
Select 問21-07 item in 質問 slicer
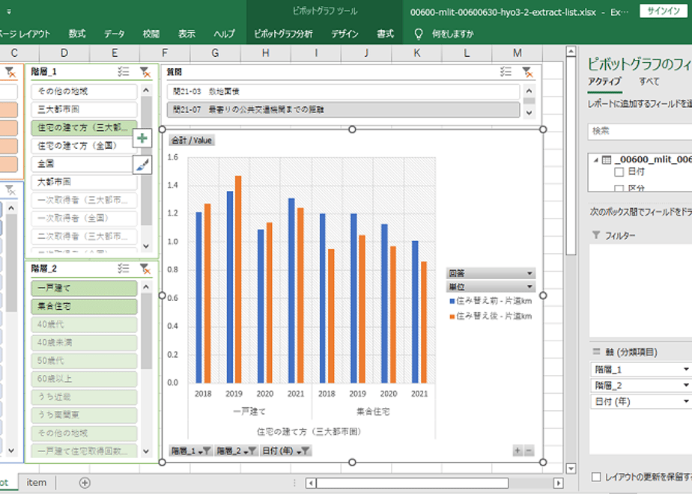343,109
